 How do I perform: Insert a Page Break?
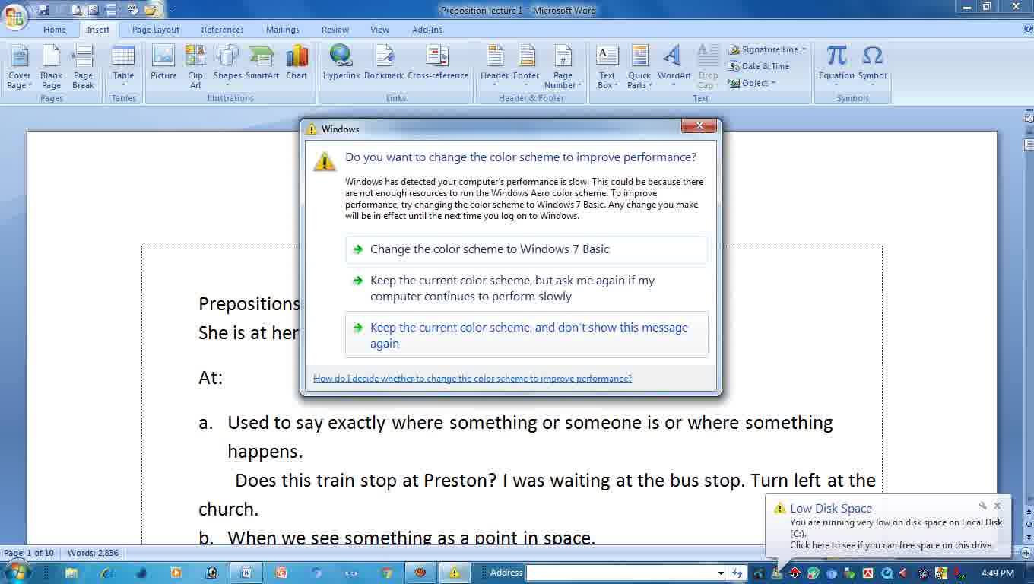point(83,67)
